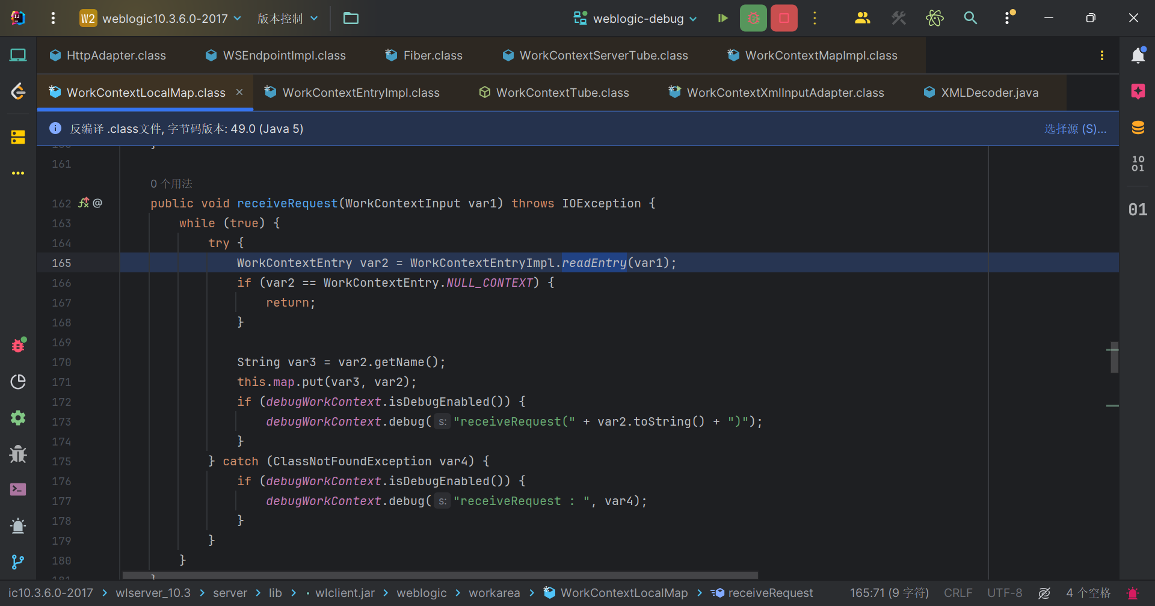Image resolution: width=1155 pixels, height=606 pixels.
Task: Click the vertical scrollbar thumb
Action: pyautogui.click(x=1114, y=358)
